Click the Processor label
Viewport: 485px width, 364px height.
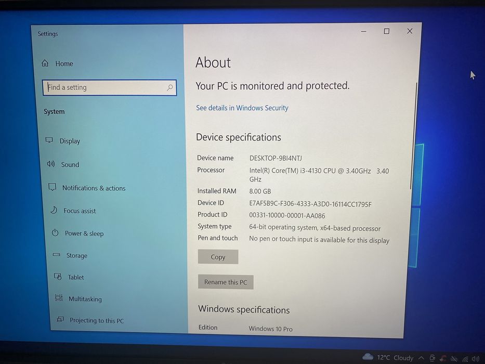(211, 170)
